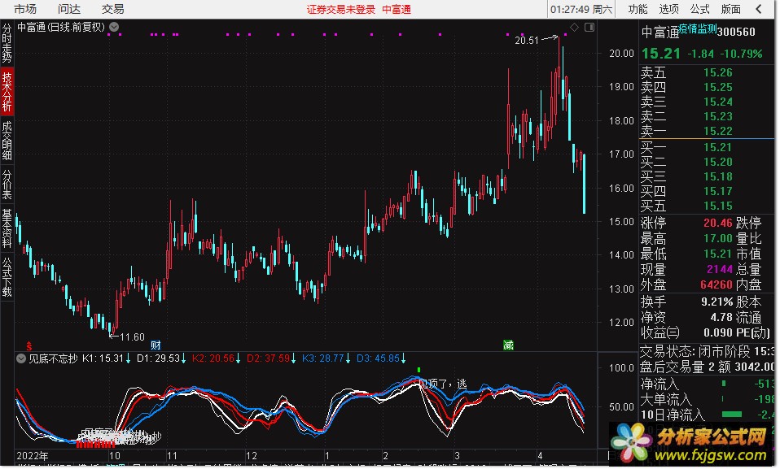The image size is (780, 469).
Task: Click the 净资 4.78 value
Action: pyautogui.click(x=721, y=317)
